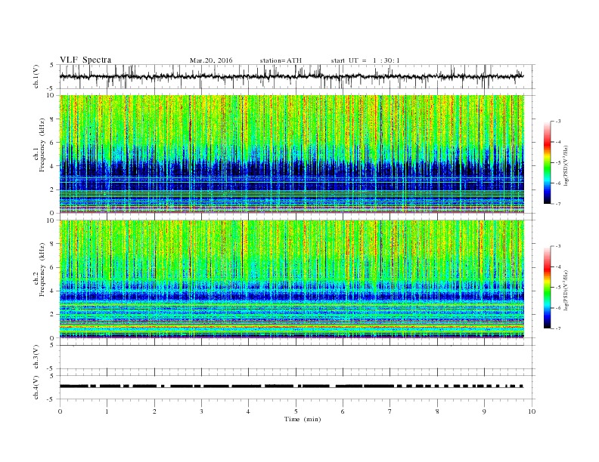Image resolution: width=599 pixels, height=462 pixels.
Task: Click the time axis tick label "8"
Action: pyautogui.click(x=437, y=411)
